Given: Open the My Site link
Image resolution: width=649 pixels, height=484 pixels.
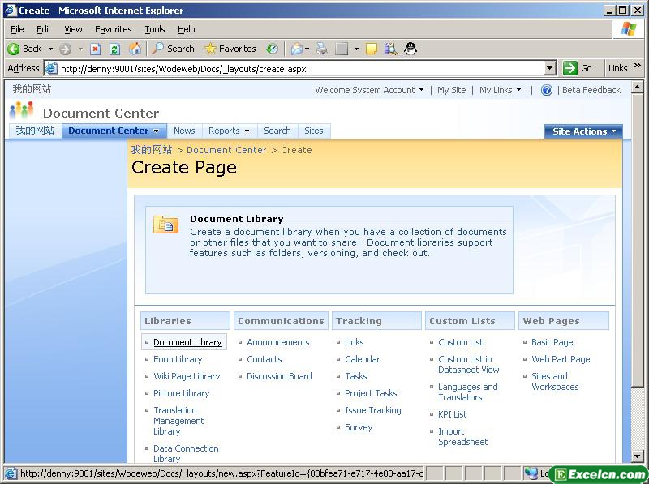Looking at the screenshot, I should (451, 90).
